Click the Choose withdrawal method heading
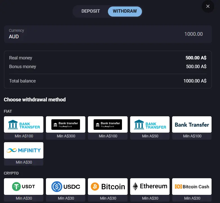This screenshot has width=220, height=203. coord(35,100)
